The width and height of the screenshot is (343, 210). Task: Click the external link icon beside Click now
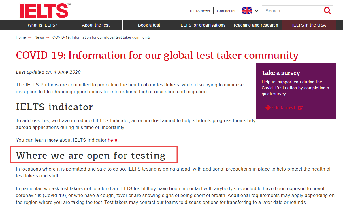pyautogui.click(x=300, y=108)
